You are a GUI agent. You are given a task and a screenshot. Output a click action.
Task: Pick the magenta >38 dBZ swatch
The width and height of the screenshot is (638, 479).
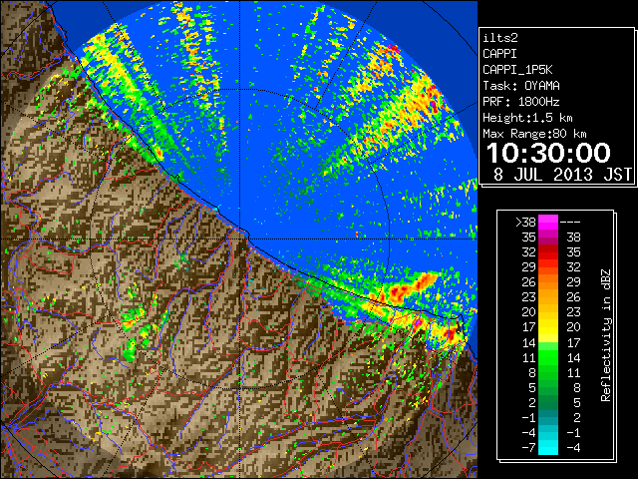tap(548, 222)
